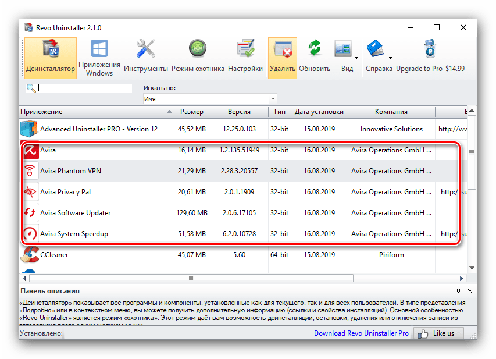
Task: Click the horizontal scrollbar left arrow
Action: click(x=24, y=278)
